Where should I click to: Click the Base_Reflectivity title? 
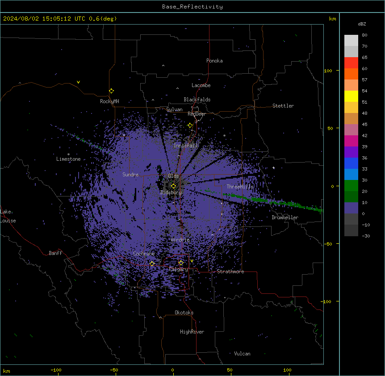192,7
